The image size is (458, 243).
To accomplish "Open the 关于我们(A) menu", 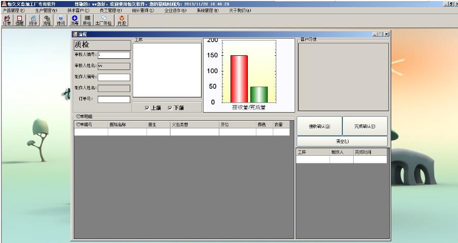I will 240,11.
